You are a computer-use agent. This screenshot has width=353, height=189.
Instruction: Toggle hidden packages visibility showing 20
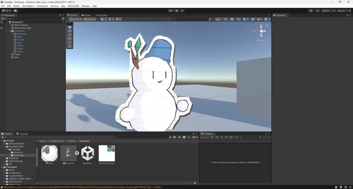pyautogui.click(x=195, y=137)
